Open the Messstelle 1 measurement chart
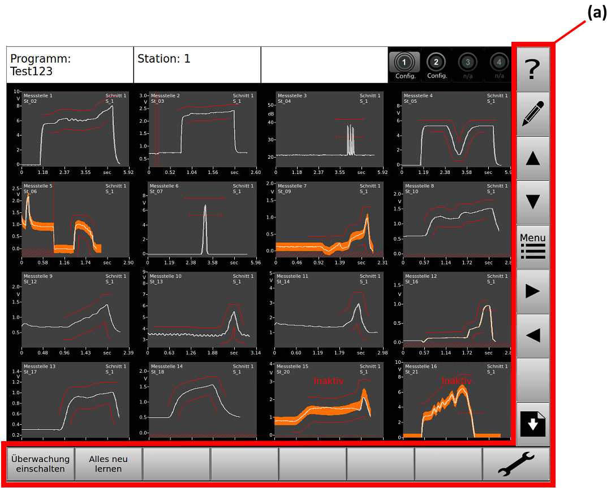This screenshot has width=611, height=488. pos(77,131)
